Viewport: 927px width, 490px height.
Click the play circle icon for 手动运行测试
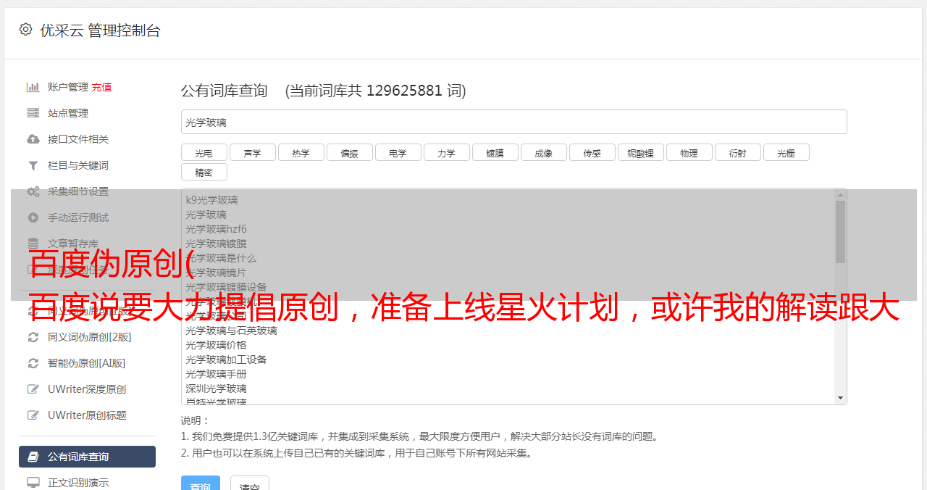(x=33, y=217)
